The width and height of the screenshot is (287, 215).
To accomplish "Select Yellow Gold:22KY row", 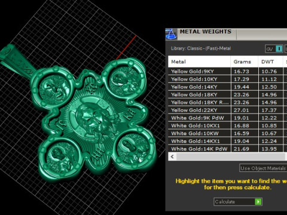I will click(x=228, y=110).
